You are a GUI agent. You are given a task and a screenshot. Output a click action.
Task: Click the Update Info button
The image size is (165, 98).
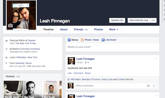[117, 20]
